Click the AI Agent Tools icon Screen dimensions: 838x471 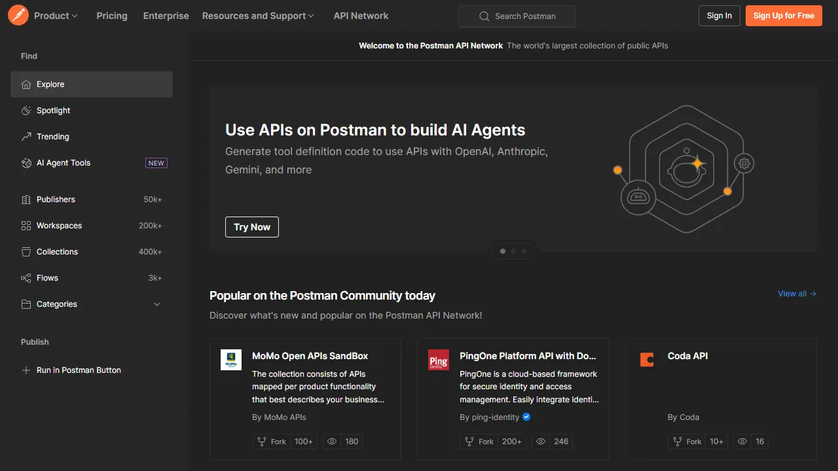tap(26, 163)
